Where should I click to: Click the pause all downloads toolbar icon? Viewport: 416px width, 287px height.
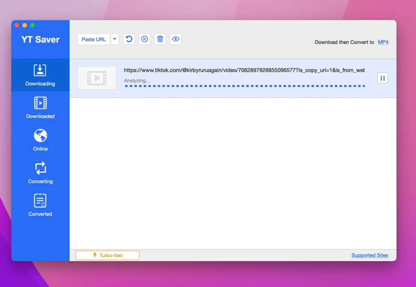coord(145,39)
